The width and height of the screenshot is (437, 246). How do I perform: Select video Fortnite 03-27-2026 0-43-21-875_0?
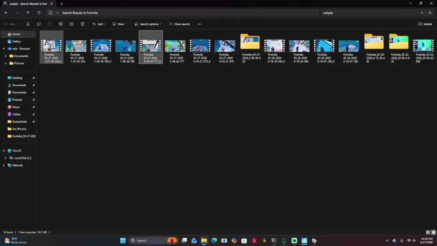point(200,47)
